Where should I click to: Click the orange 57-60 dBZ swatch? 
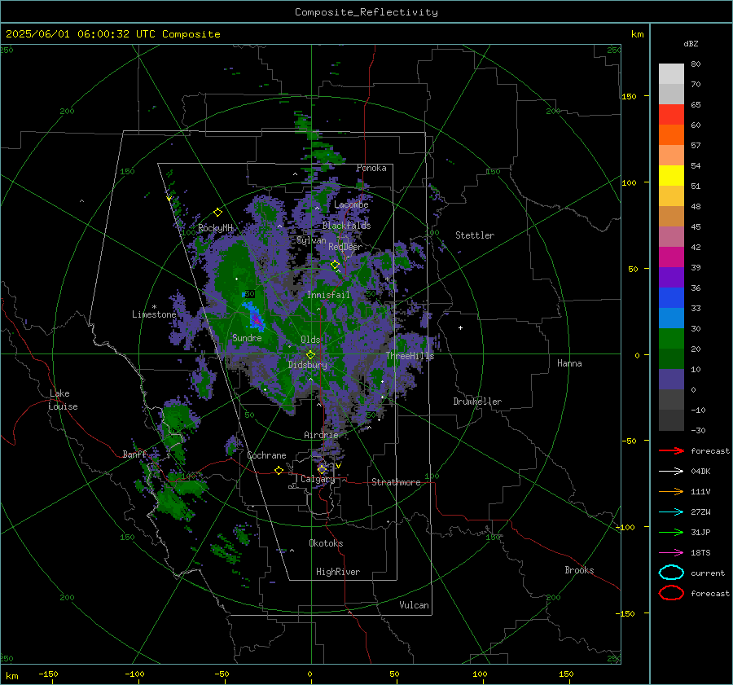(671, 135)
